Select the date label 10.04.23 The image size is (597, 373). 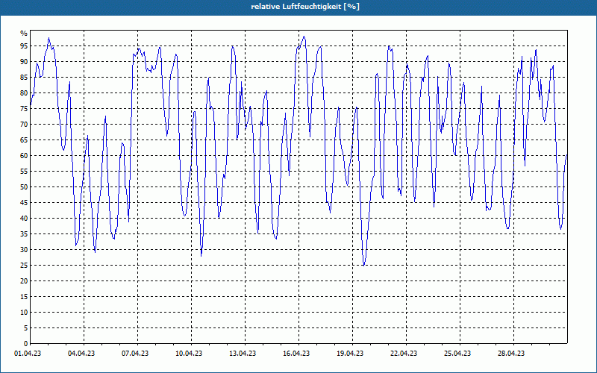[x=189, y=354]
